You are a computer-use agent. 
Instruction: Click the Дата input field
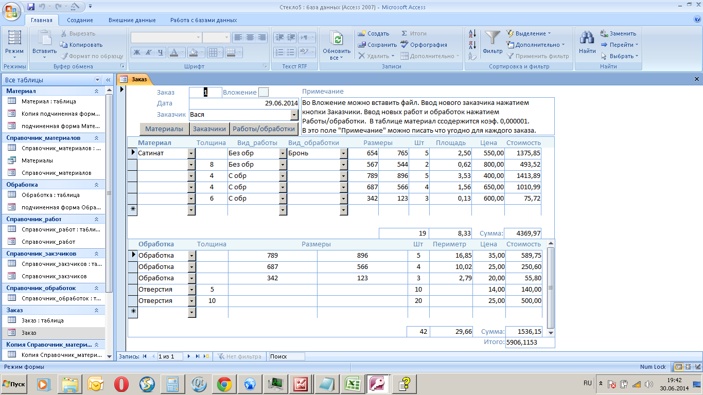coord(244,103)
